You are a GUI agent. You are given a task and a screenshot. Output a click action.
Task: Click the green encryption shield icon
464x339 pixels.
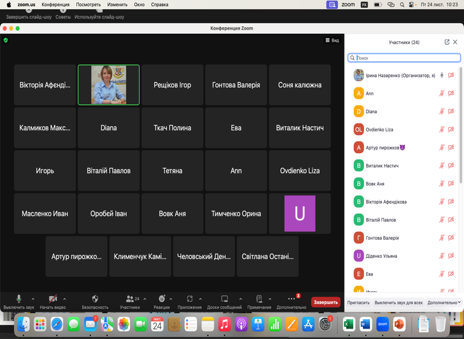(x=6, y=41)
